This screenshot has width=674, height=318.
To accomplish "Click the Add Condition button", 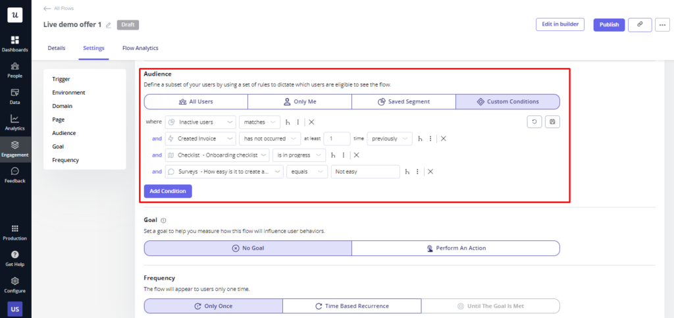I will pos(168,191).
